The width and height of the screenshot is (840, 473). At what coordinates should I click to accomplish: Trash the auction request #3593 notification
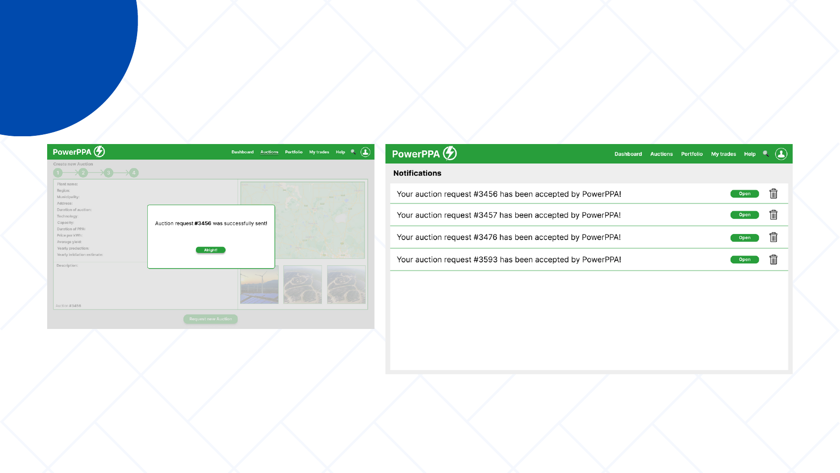point(773,259)
